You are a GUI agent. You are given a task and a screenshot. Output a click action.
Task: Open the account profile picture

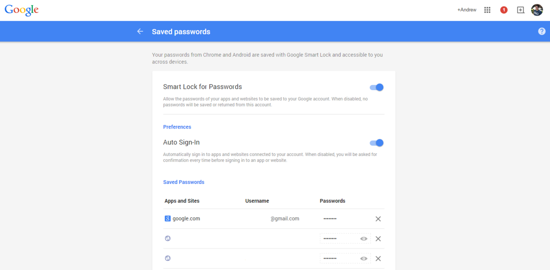click(537, 10)
